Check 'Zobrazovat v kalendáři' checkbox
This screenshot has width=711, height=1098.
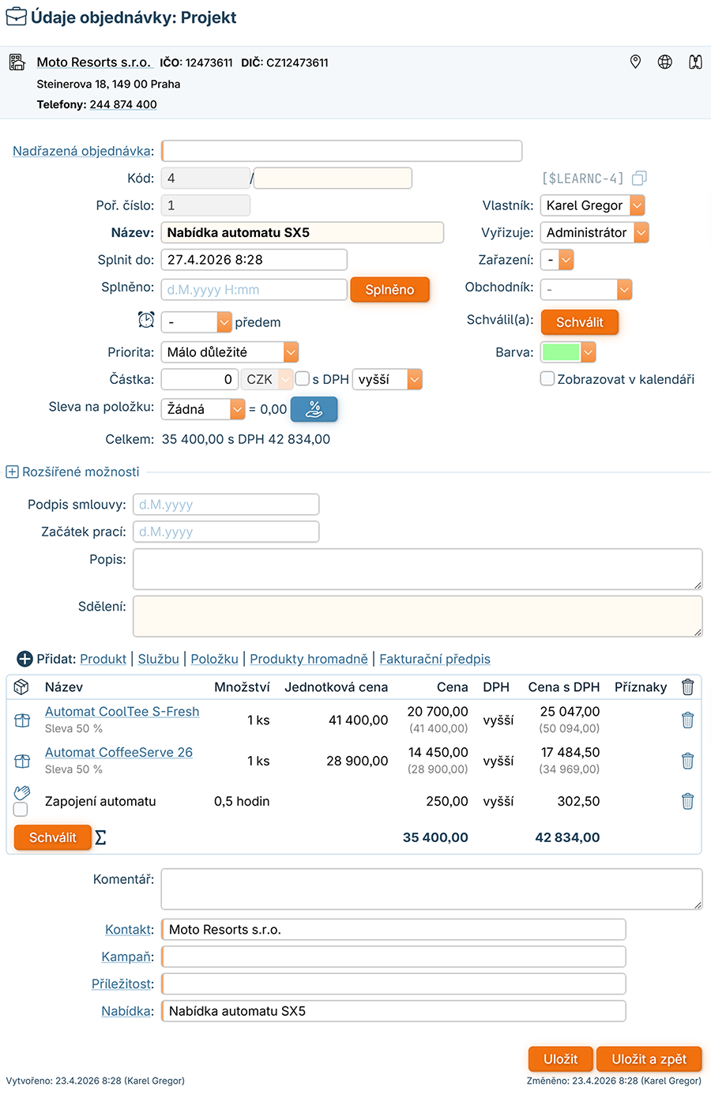(x=547, y=379)
